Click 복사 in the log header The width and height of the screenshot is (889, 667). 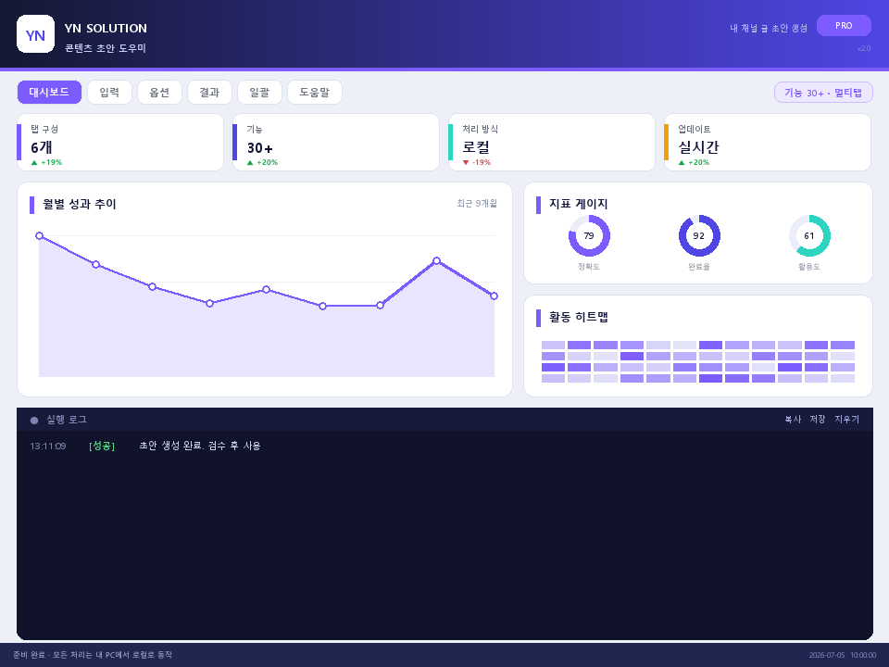pos(793,419)
